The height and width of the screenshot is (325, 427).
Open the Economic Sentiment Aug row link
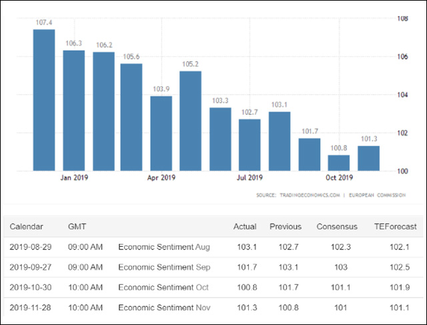point(163,247)
